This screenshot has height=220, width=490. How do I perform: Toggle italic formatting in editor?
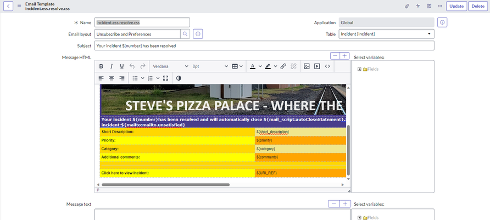click(x=112, y=66)
